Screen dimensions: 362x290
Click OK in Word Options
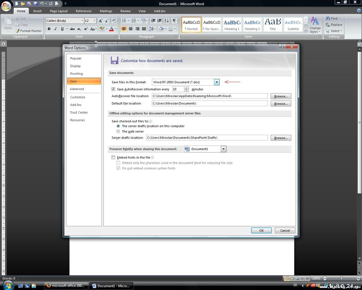[261, 231]
